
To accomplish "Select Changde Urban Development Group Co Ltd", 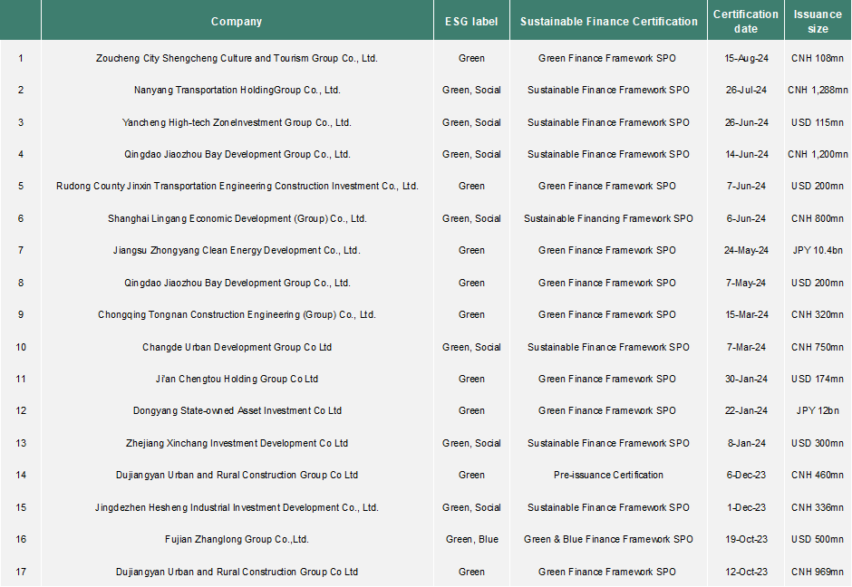I will click(237, 347).
